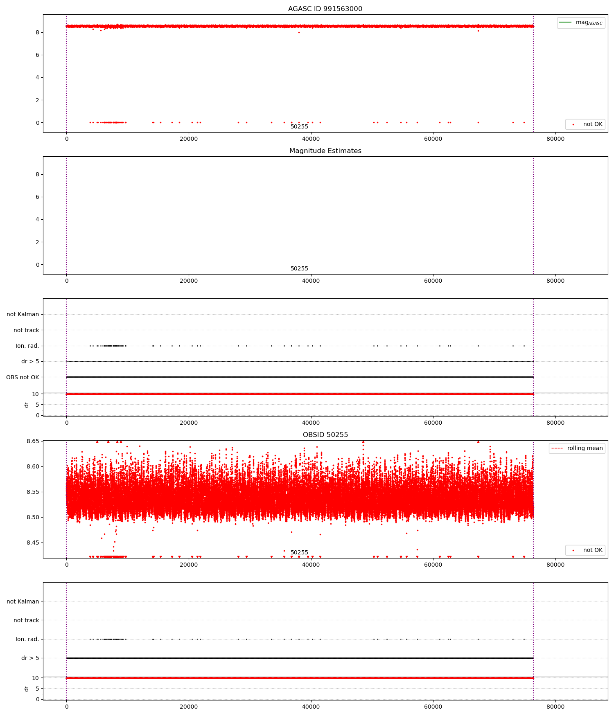
Task: Click 'not Kalman' label in bottom flags panel
Action: pos(23,601)
